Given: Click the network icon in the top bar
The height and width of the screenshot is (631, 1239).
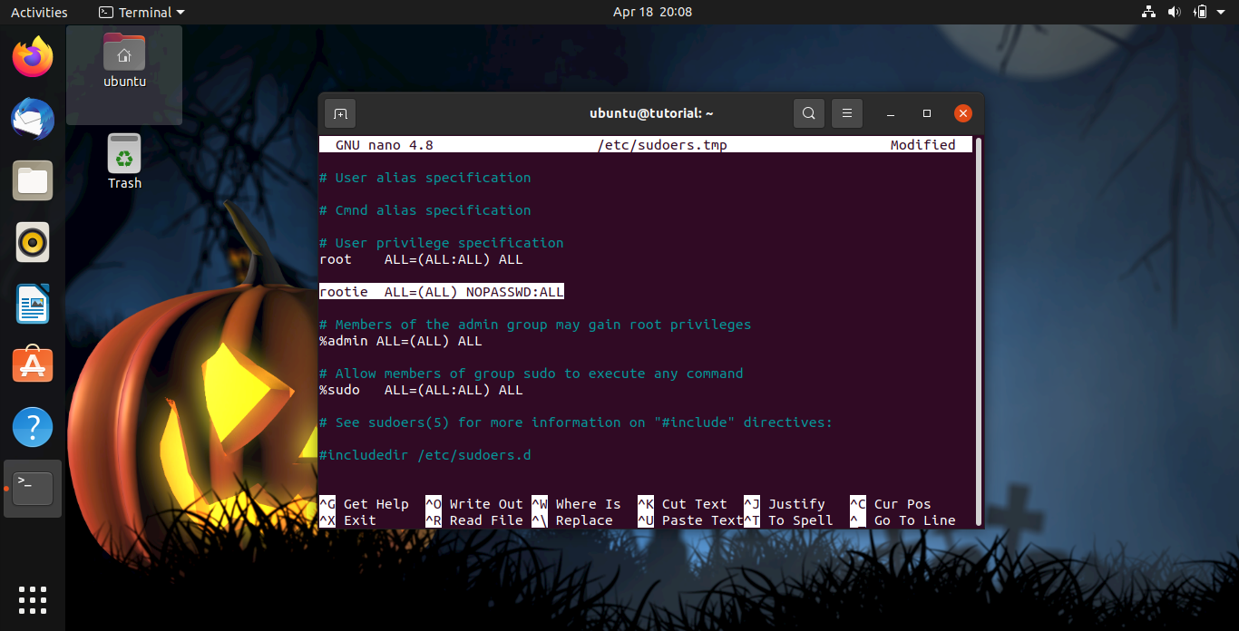Looking at the screenshot, I should click(x=1148, y=12).
